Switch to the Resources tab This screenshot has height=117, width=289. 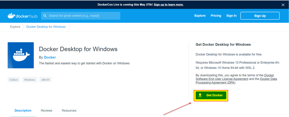click(x=69, y=111)
